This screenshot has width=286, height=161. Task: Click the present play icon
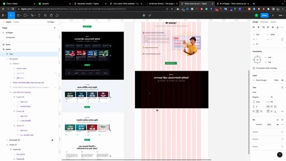(x=273, y=16)
